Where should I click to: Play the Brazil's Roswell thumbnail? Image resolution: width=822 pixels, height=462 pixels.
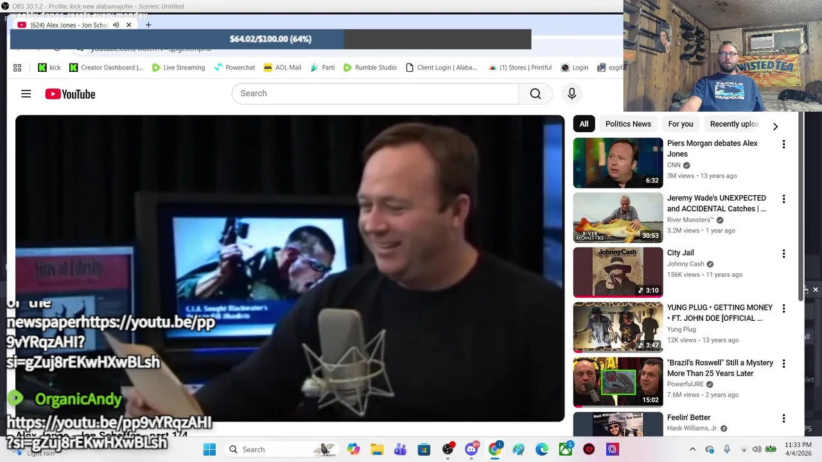coord(618,382)
